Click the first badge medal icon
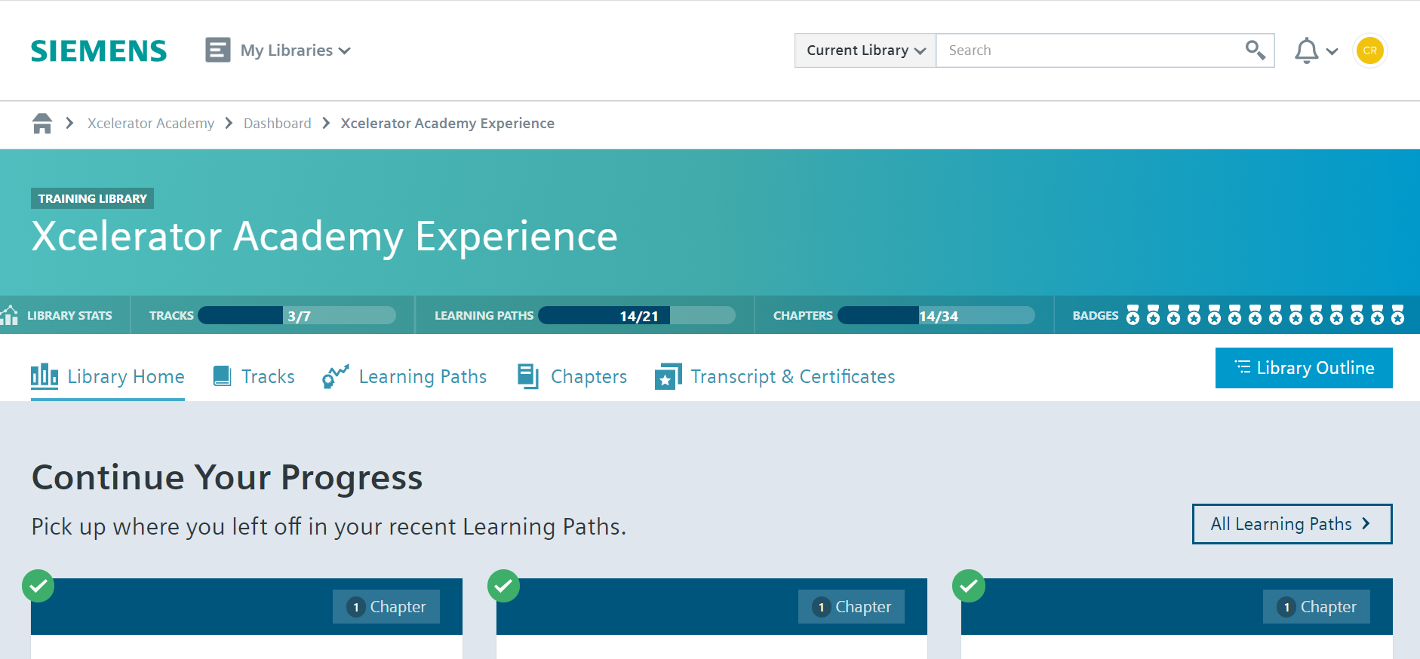1420x659 pixels. [x=1133, y=314]
